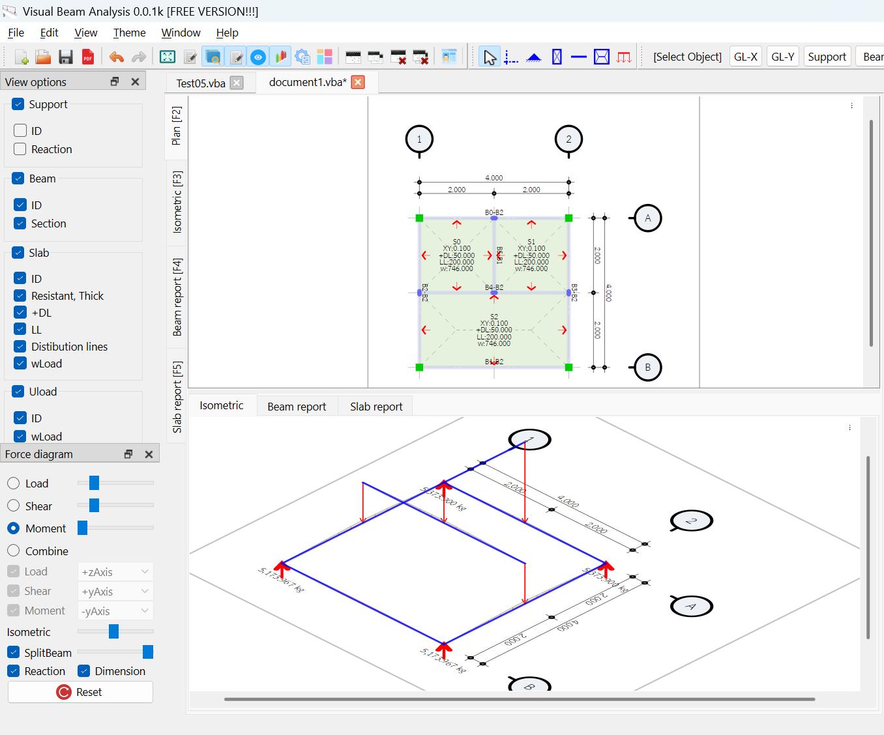The image size is (884, 735).
Task: Select the Shear radio button
Action: click(13, 506)
